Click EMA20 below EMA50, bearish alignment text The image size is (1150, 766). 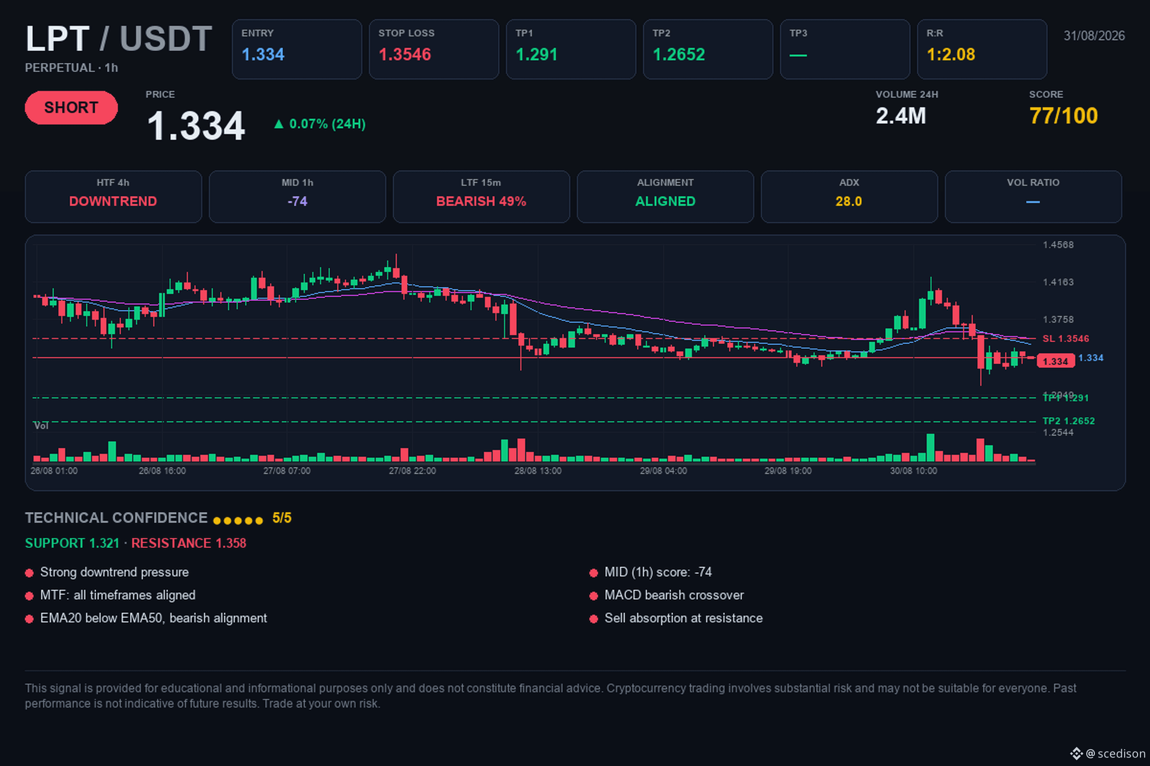153,619
